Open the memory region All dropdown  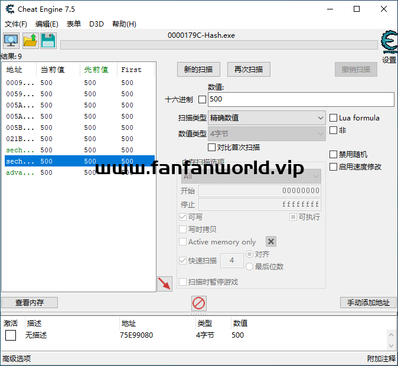coord(251,176)
